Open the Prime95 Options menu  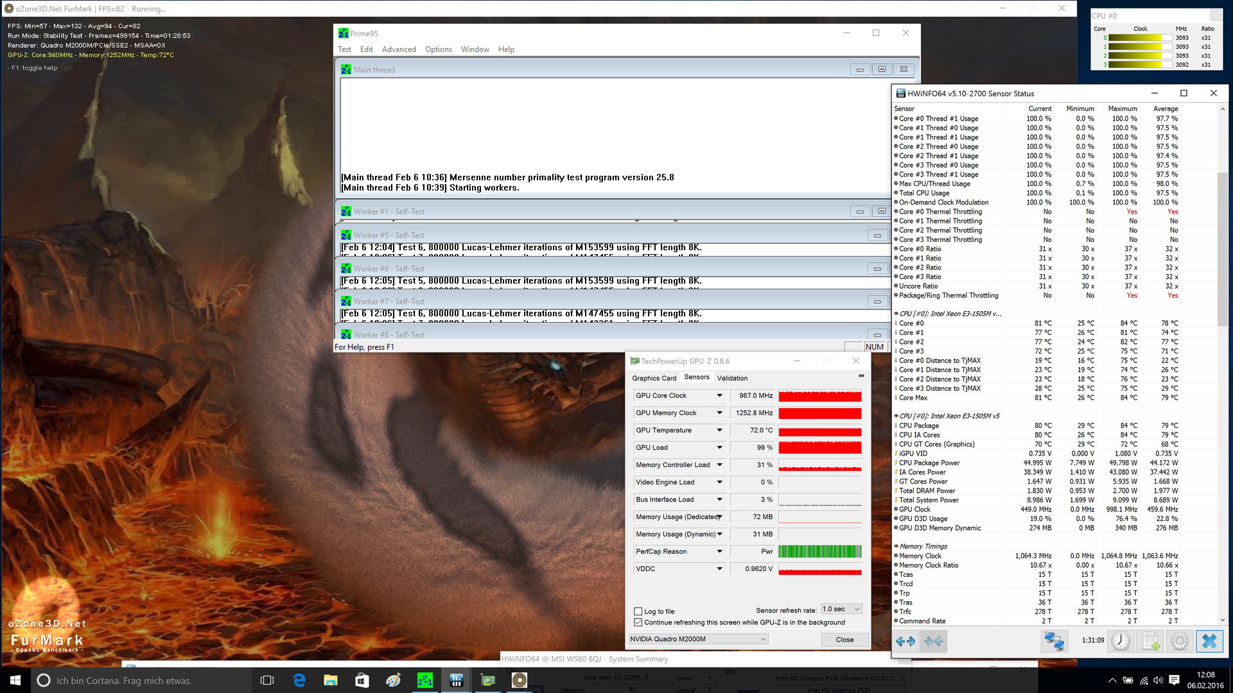438,49
